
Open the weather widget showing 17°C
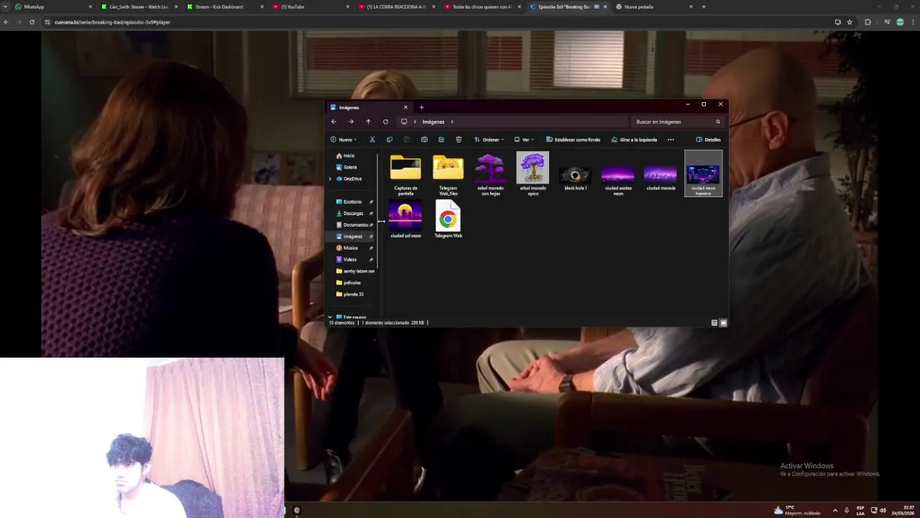(x=797, y=510)
